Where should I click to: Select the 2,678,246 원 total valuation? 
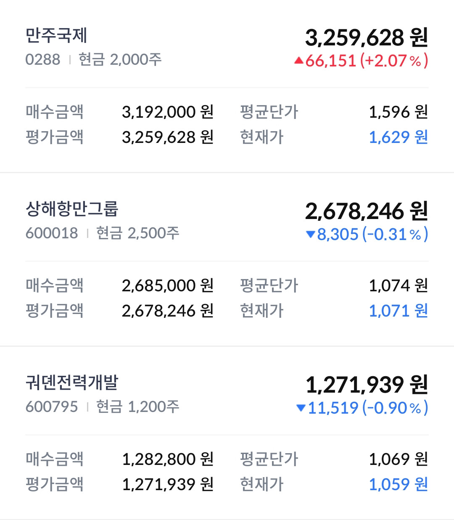(367, 211)
